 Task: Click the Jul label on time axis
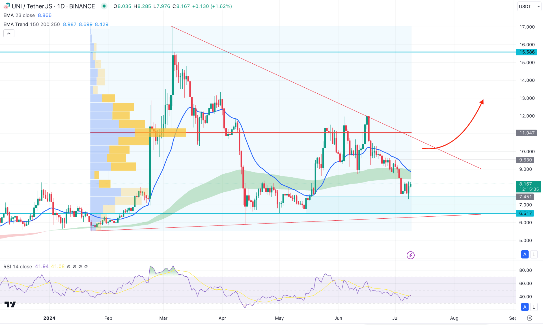(x=395, y=318)
